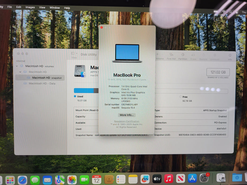Image resolution: width=247 pixels, height=185 pixels.
Task: Open the File menu
Action: pyautogui.click(x=10, y=7)
